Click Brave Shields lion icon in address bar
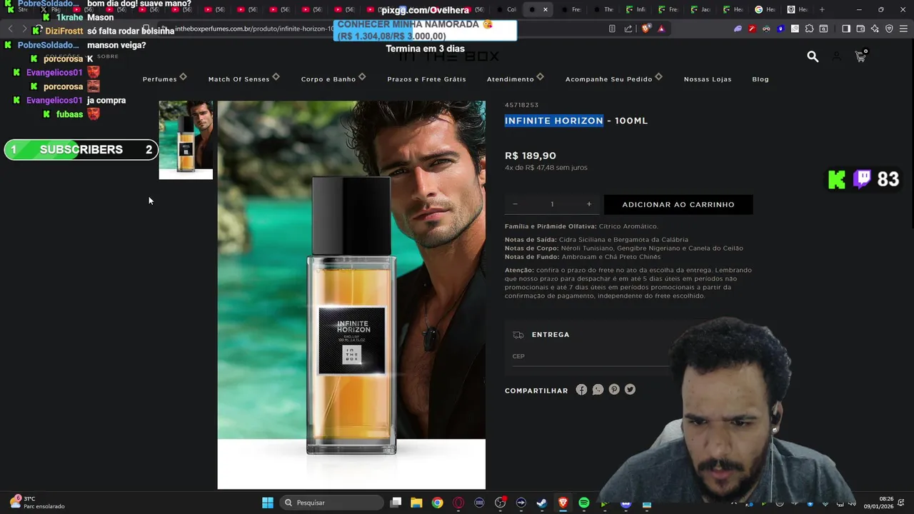 (646, 29)
